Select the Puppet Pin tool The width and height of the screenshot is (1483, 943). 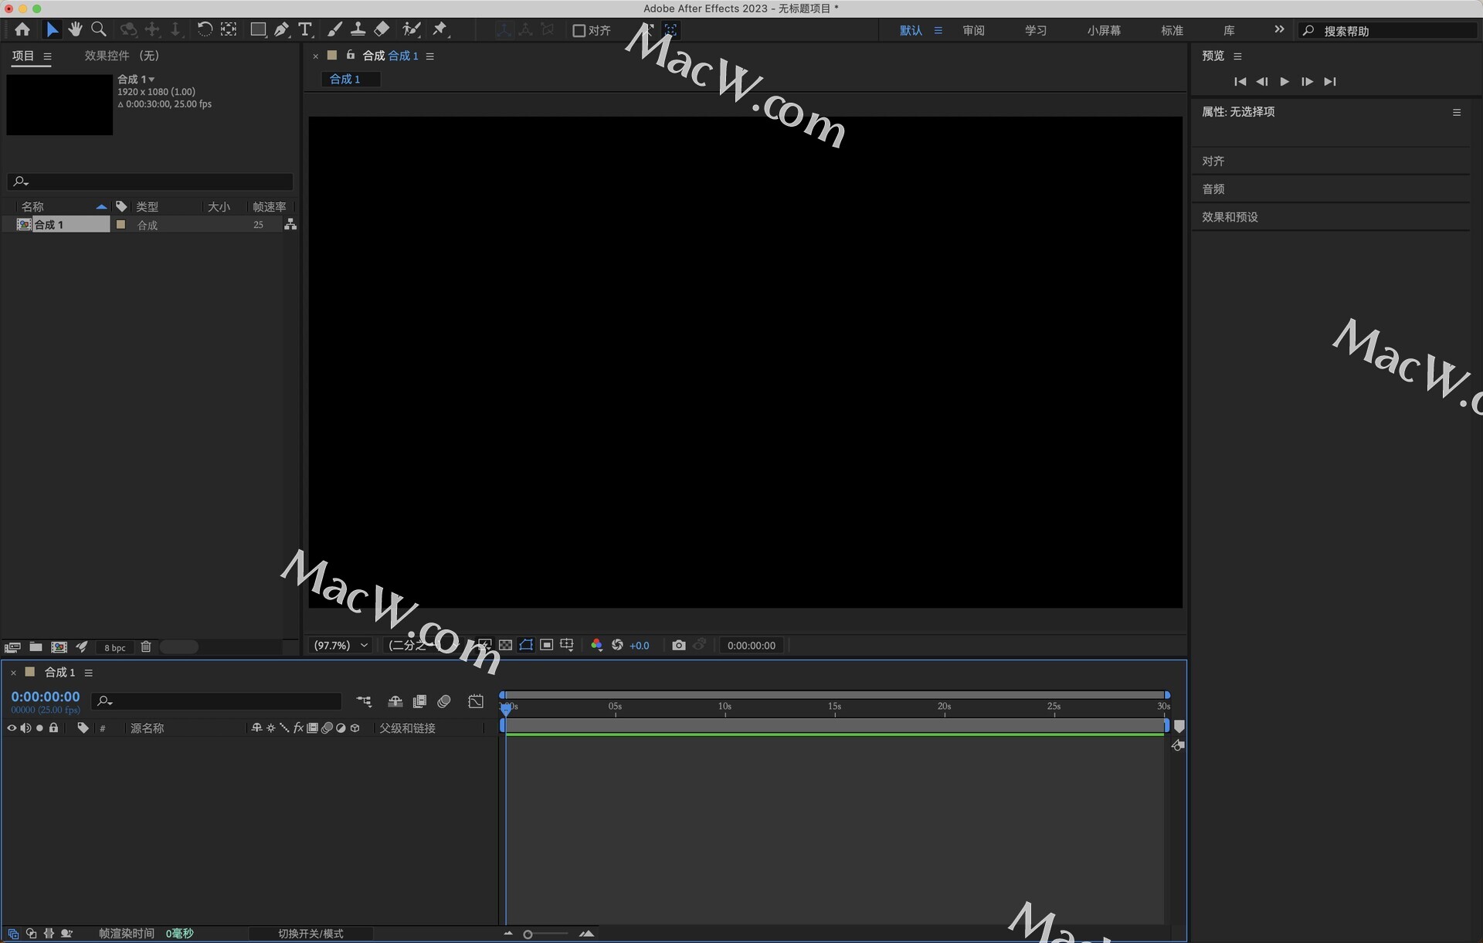click(440, 29)
